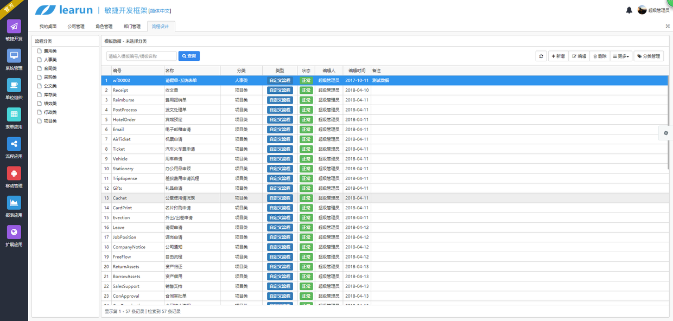Click the 编辑 edit button

point(579,56)
